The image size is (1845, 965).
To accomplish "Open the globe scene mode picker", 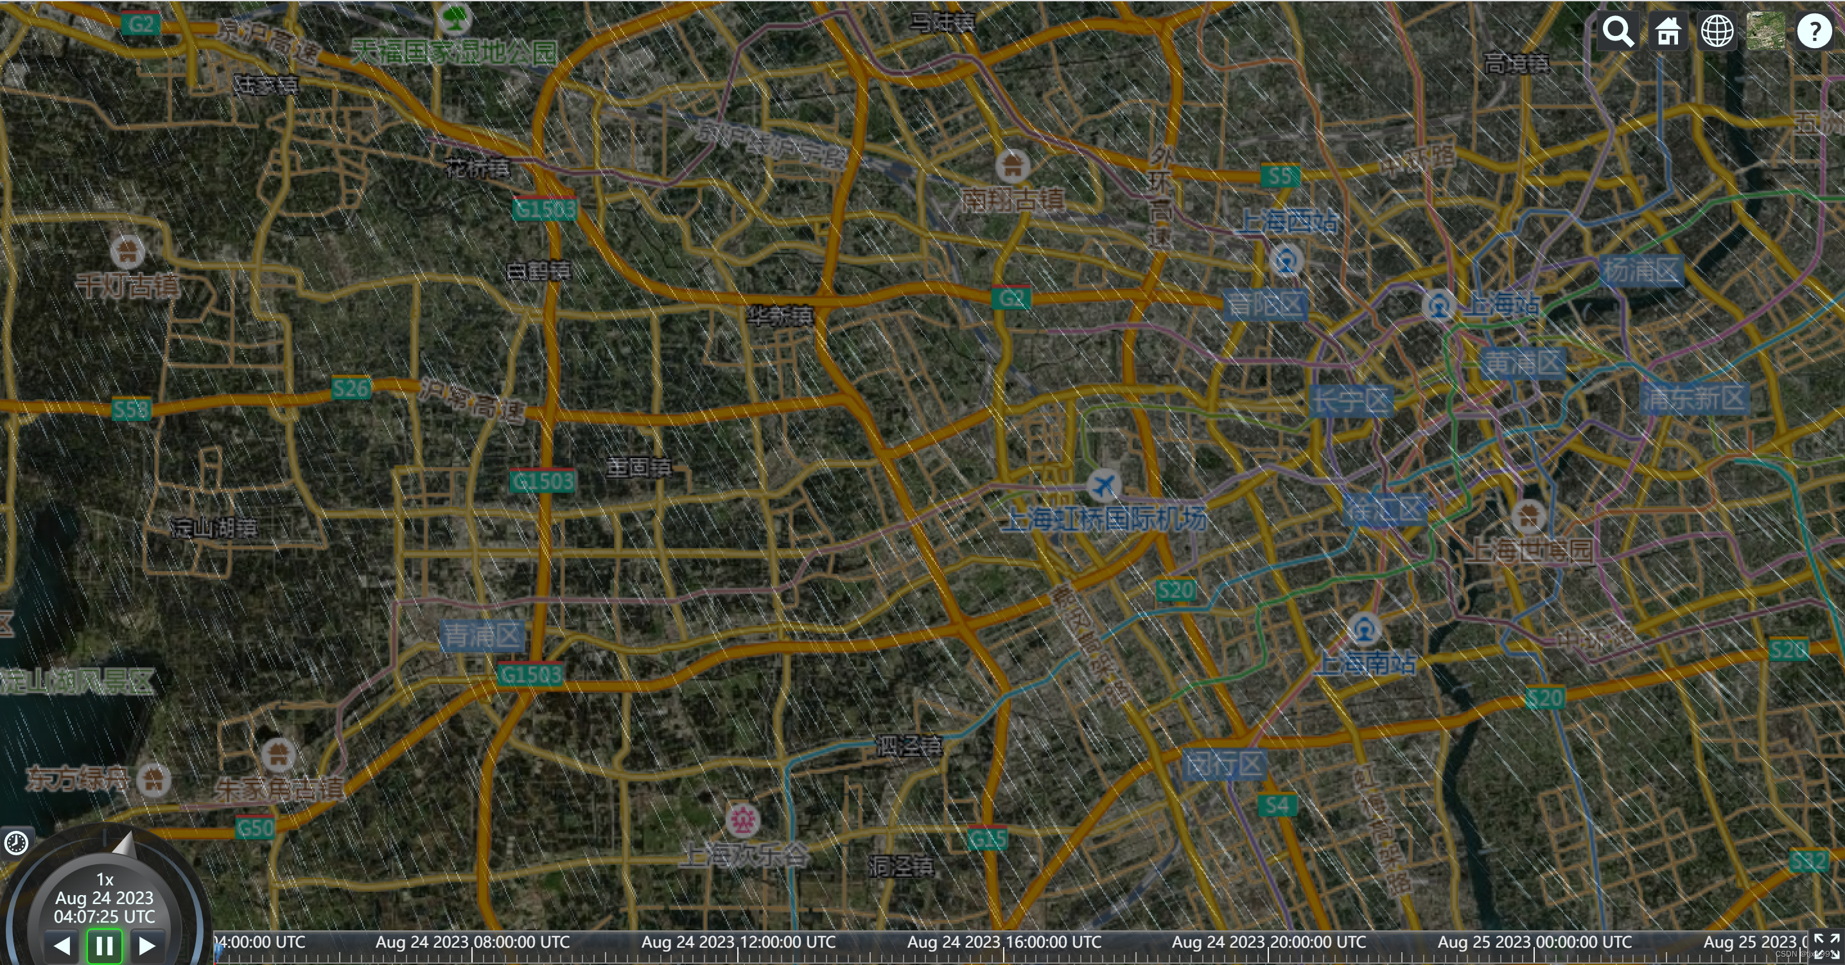I will click(x=1717, y=31).
